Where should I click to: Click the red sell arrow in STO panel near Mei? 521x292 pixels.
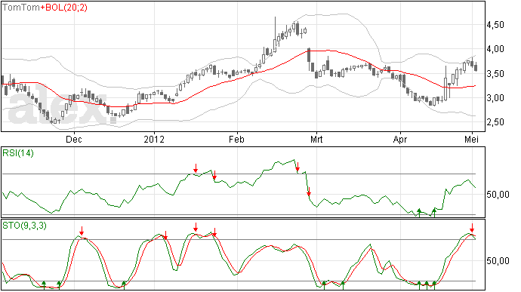click(472, 228)
